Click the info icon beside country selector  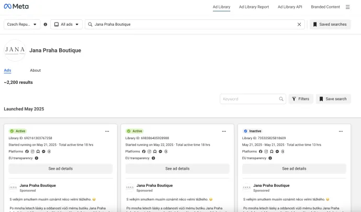(46, 25)
